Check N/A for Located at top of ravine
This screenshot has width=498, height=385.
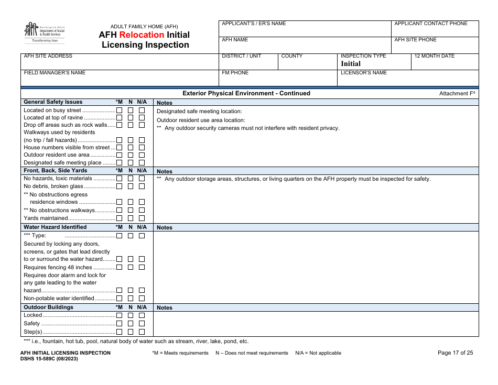coord(140,118)
